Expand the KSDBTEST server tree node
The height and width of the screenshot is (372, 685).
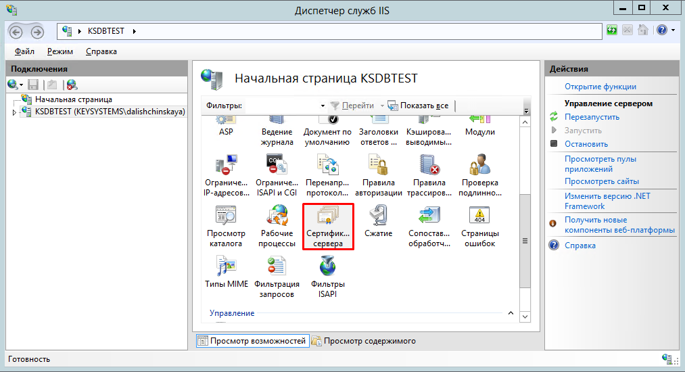(x=14, y=112)
